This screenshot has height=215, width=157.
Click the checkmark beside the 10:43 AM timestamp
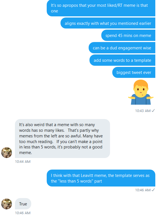[153, 111]
